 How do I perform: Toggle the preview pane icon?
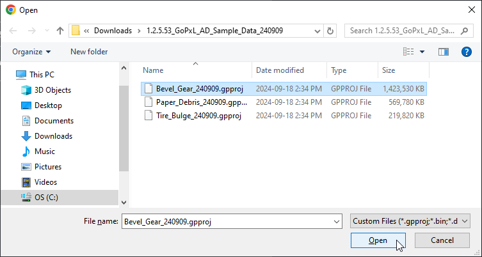(x=443, y=52)
